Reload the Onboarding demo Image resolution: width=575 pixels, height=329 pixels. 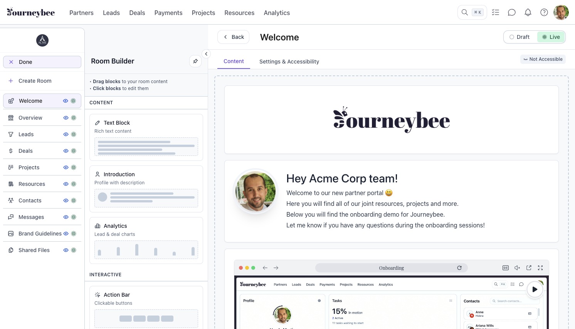tap(459, 268)
